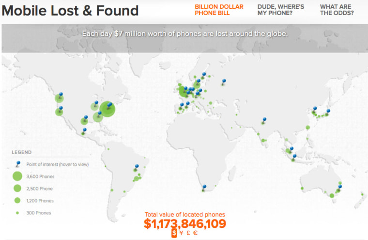Switch currency to pound symbol
Viewport: 368px width, 240px height.
pyautogui.click(x=188, y=233)
